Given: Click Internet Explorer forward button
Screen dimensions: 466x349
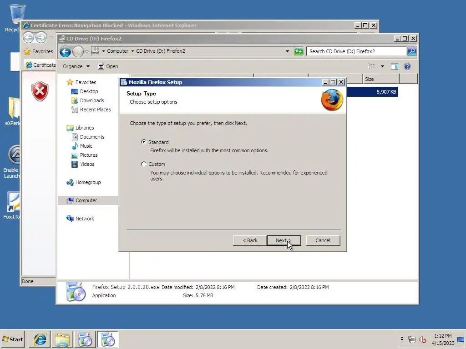Looking at the screenshot, I should point(41,38).
